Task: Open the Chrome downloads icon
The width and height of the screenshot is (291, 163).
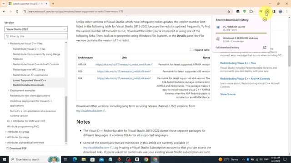Action: point(267,11)
